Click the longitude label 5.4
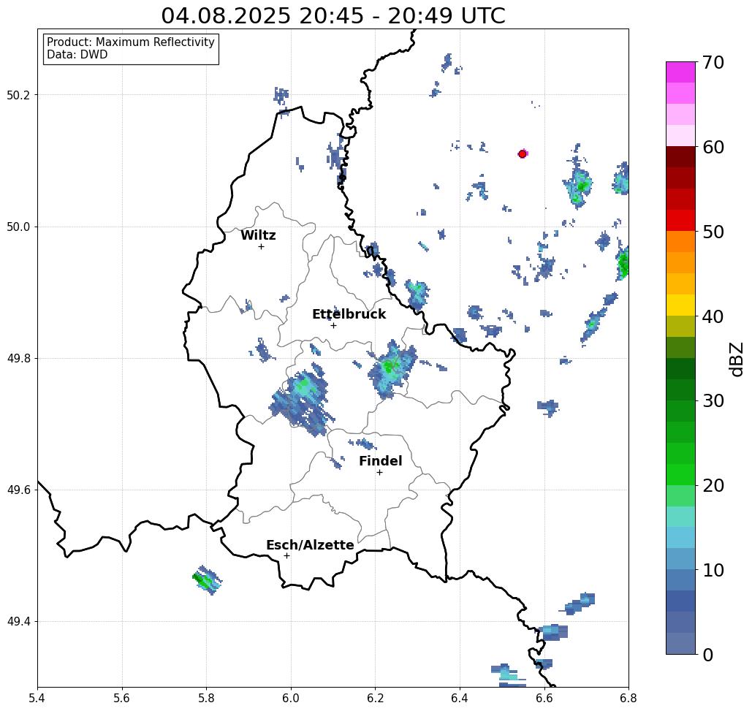This screenshot has height=711, width=752. click(x=37, y=698)
